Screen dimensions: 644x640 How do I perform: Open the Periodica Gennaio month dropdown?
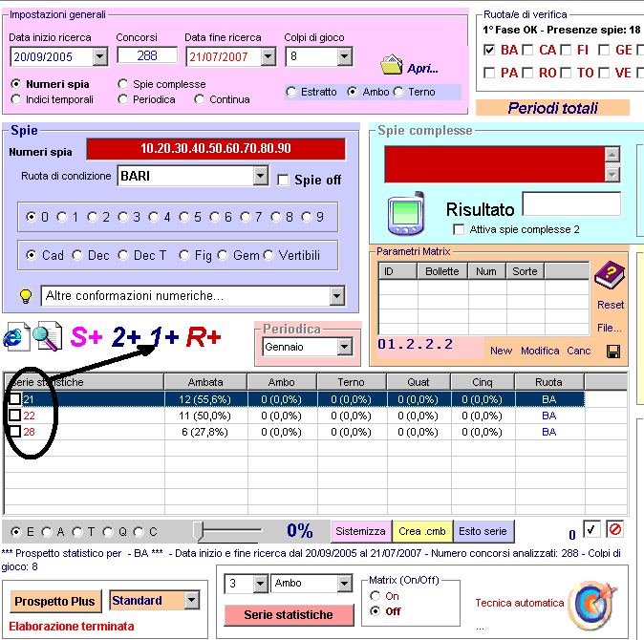click(x=345, y=347)
